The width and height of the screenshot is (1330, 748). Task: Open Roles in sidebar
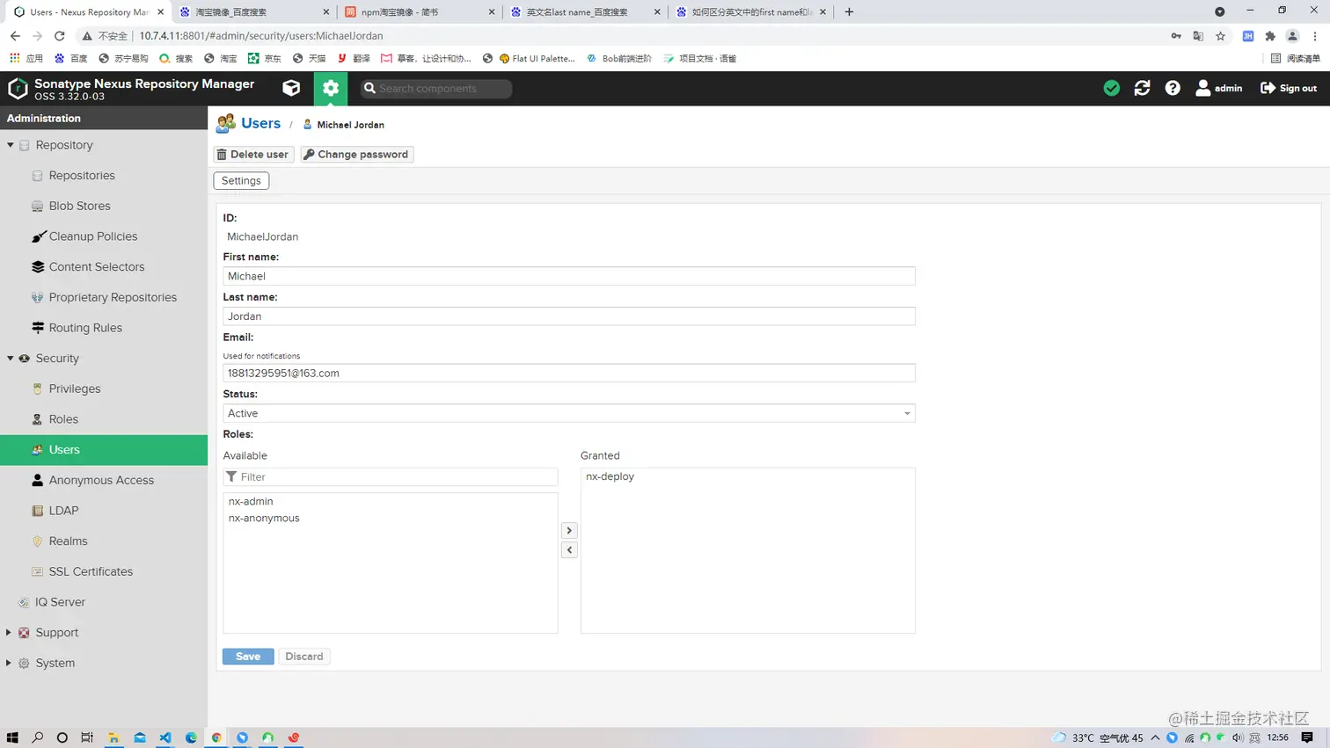pos(63,419)
